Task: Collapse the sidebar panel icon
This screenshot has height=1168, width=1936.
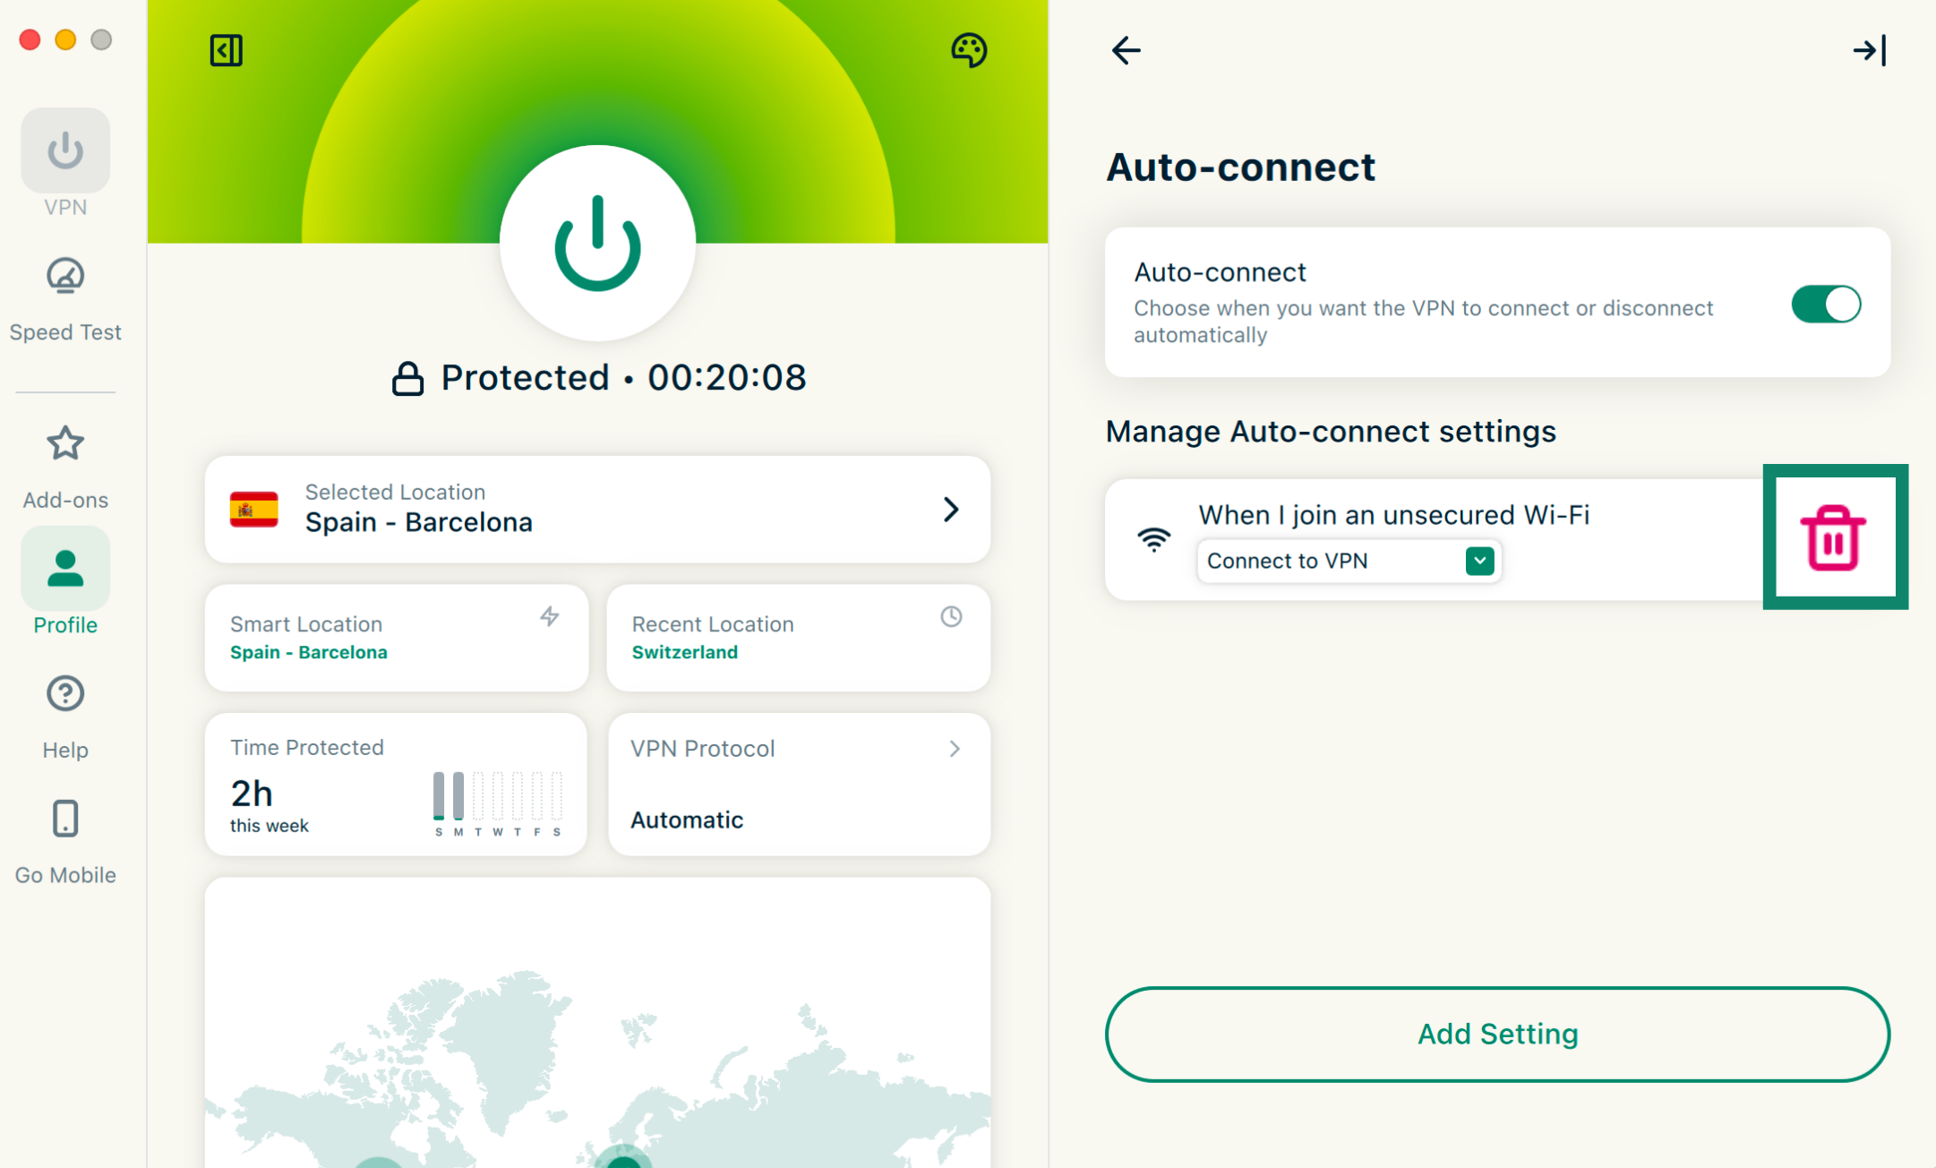Action: click(226, 50)
